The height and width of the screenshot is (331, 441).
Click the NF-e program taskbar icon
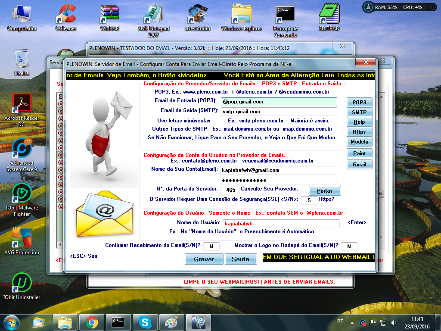199,322
